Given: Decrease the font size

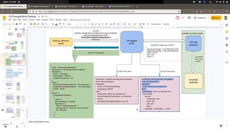Looking at the screenshot, I should tap(81, 24).
